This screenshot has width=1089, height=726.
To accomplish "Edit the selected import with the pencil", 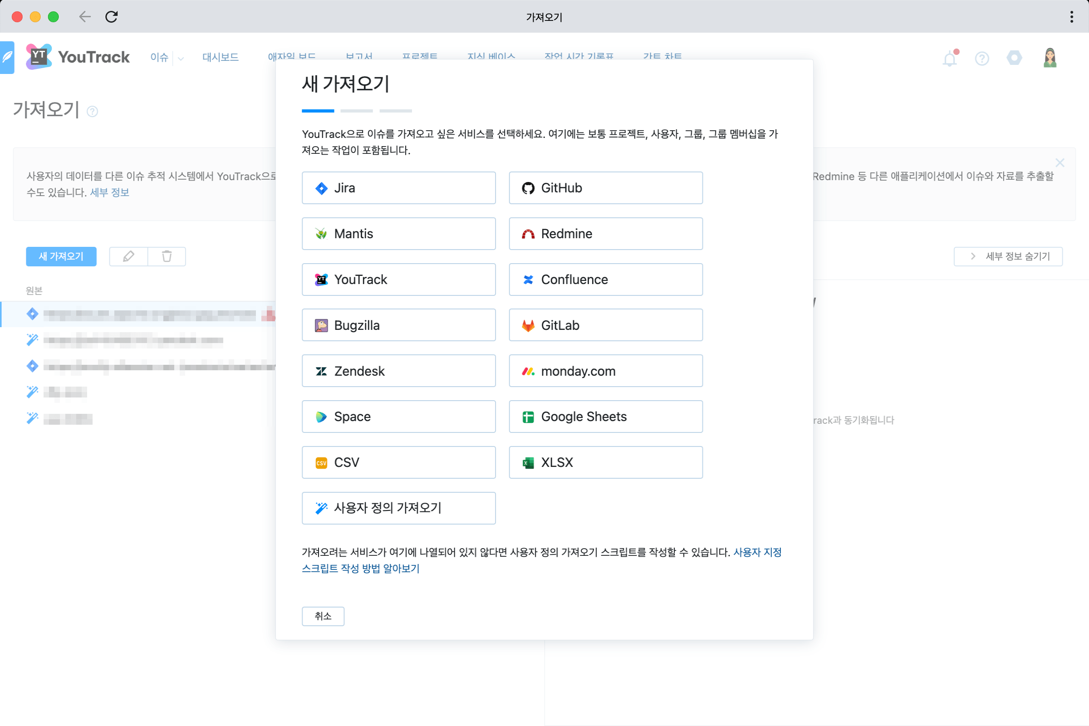I will (x=129, y=256).
